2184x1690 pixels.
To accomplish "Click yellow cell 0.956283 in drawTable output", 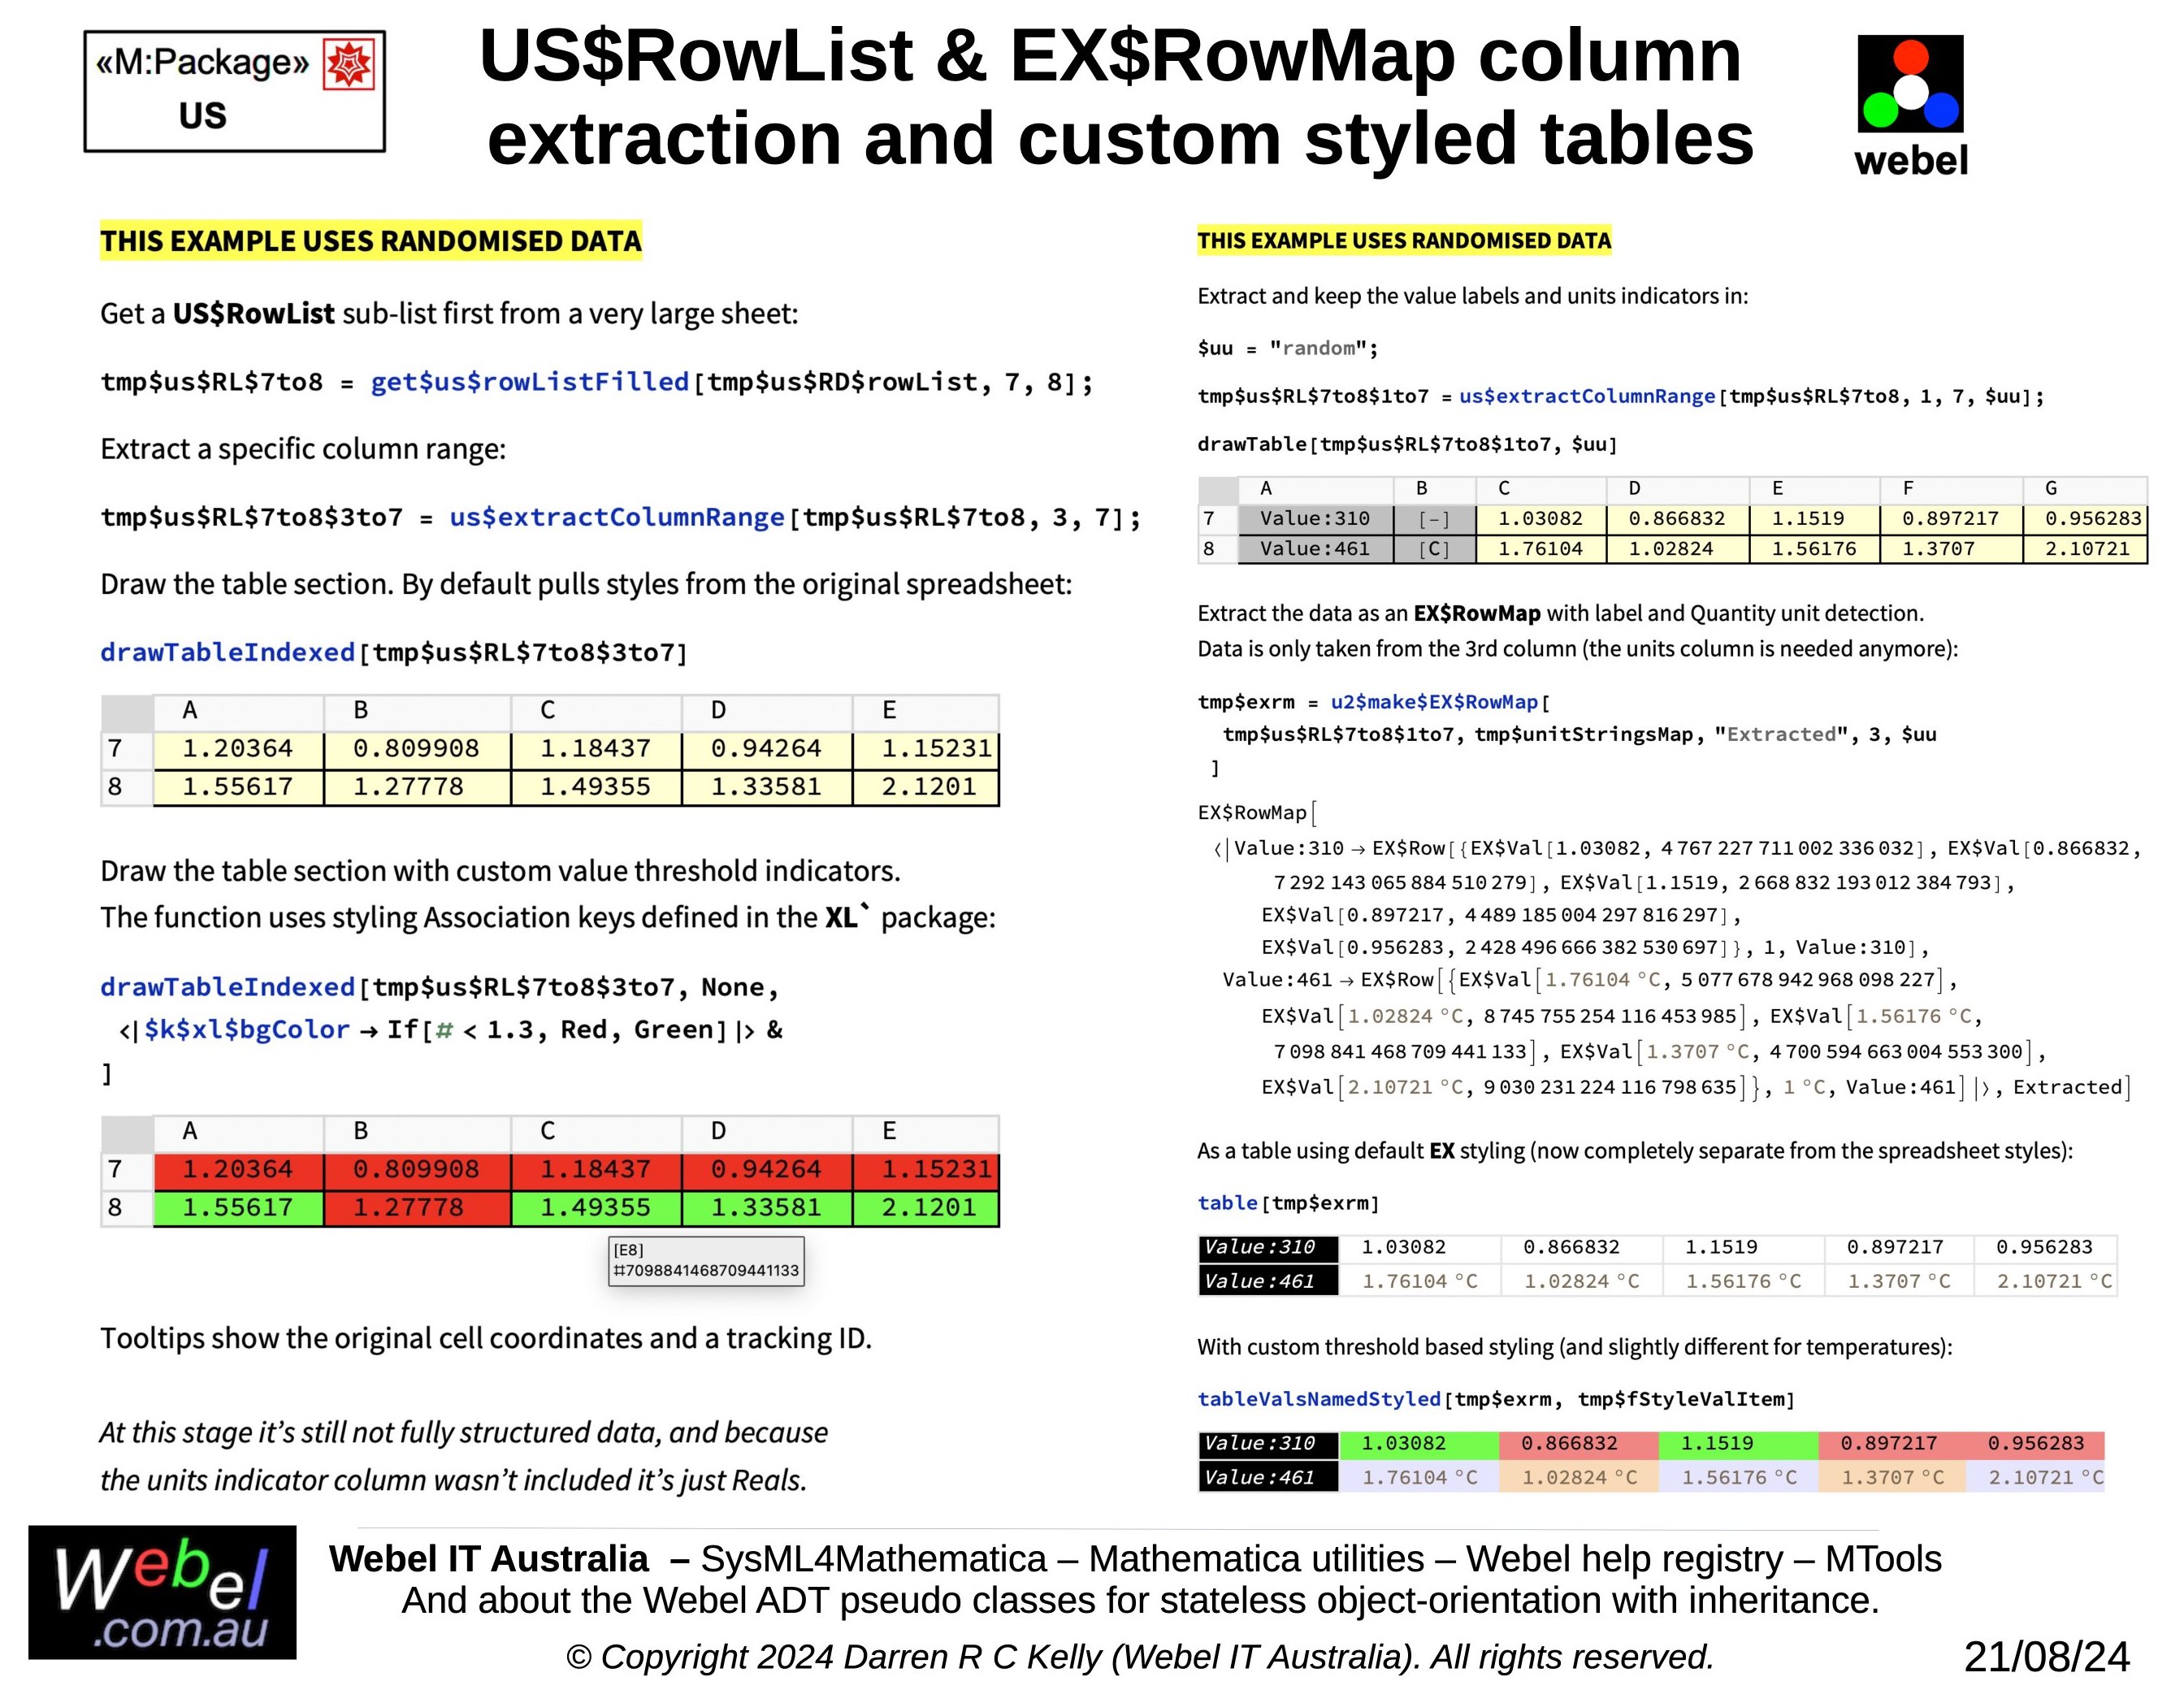I will (2086, 519).
